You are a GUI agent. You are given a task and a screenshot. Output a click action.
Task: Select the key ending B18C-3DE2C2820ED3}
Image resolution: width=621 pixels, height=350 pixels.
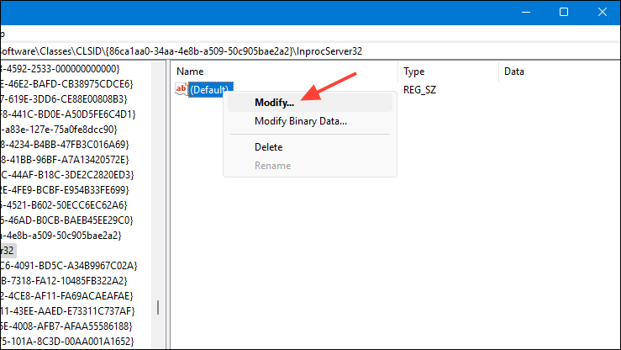coord(67,174)
